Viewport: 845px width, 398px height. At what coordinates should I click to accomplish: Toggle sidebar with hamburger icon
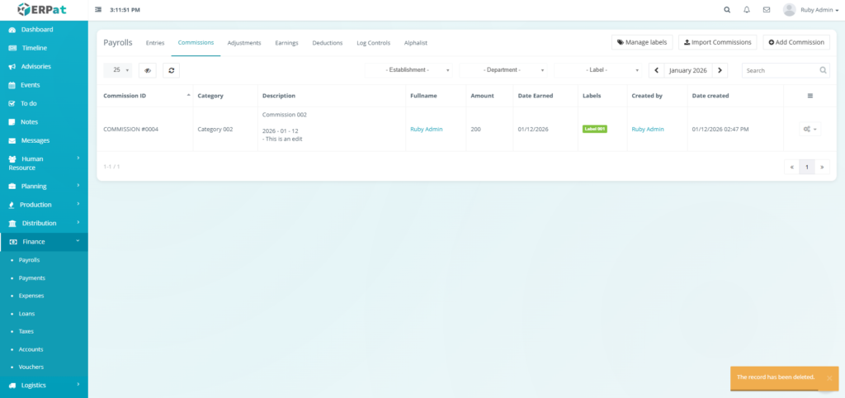(99, 10)
